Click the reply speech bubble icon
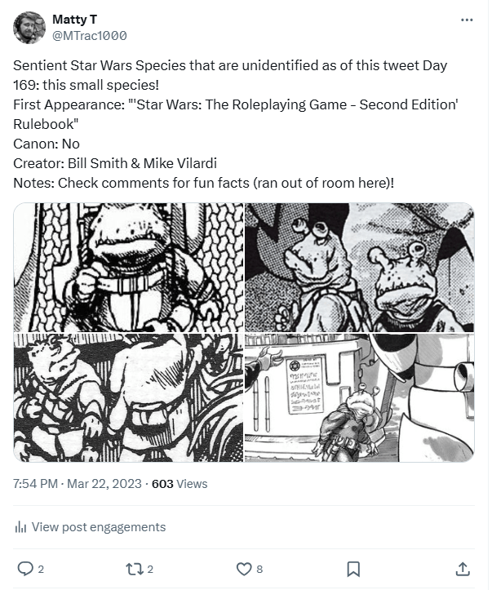Screen dimensions: 492x590 [x=25, y=568]
